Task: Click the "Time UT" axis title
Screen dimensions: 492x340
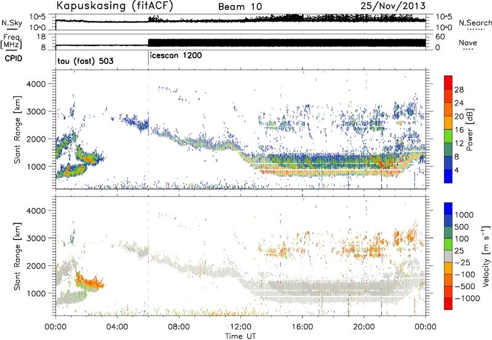Action: pyautogui.click(x=240, y=336)
